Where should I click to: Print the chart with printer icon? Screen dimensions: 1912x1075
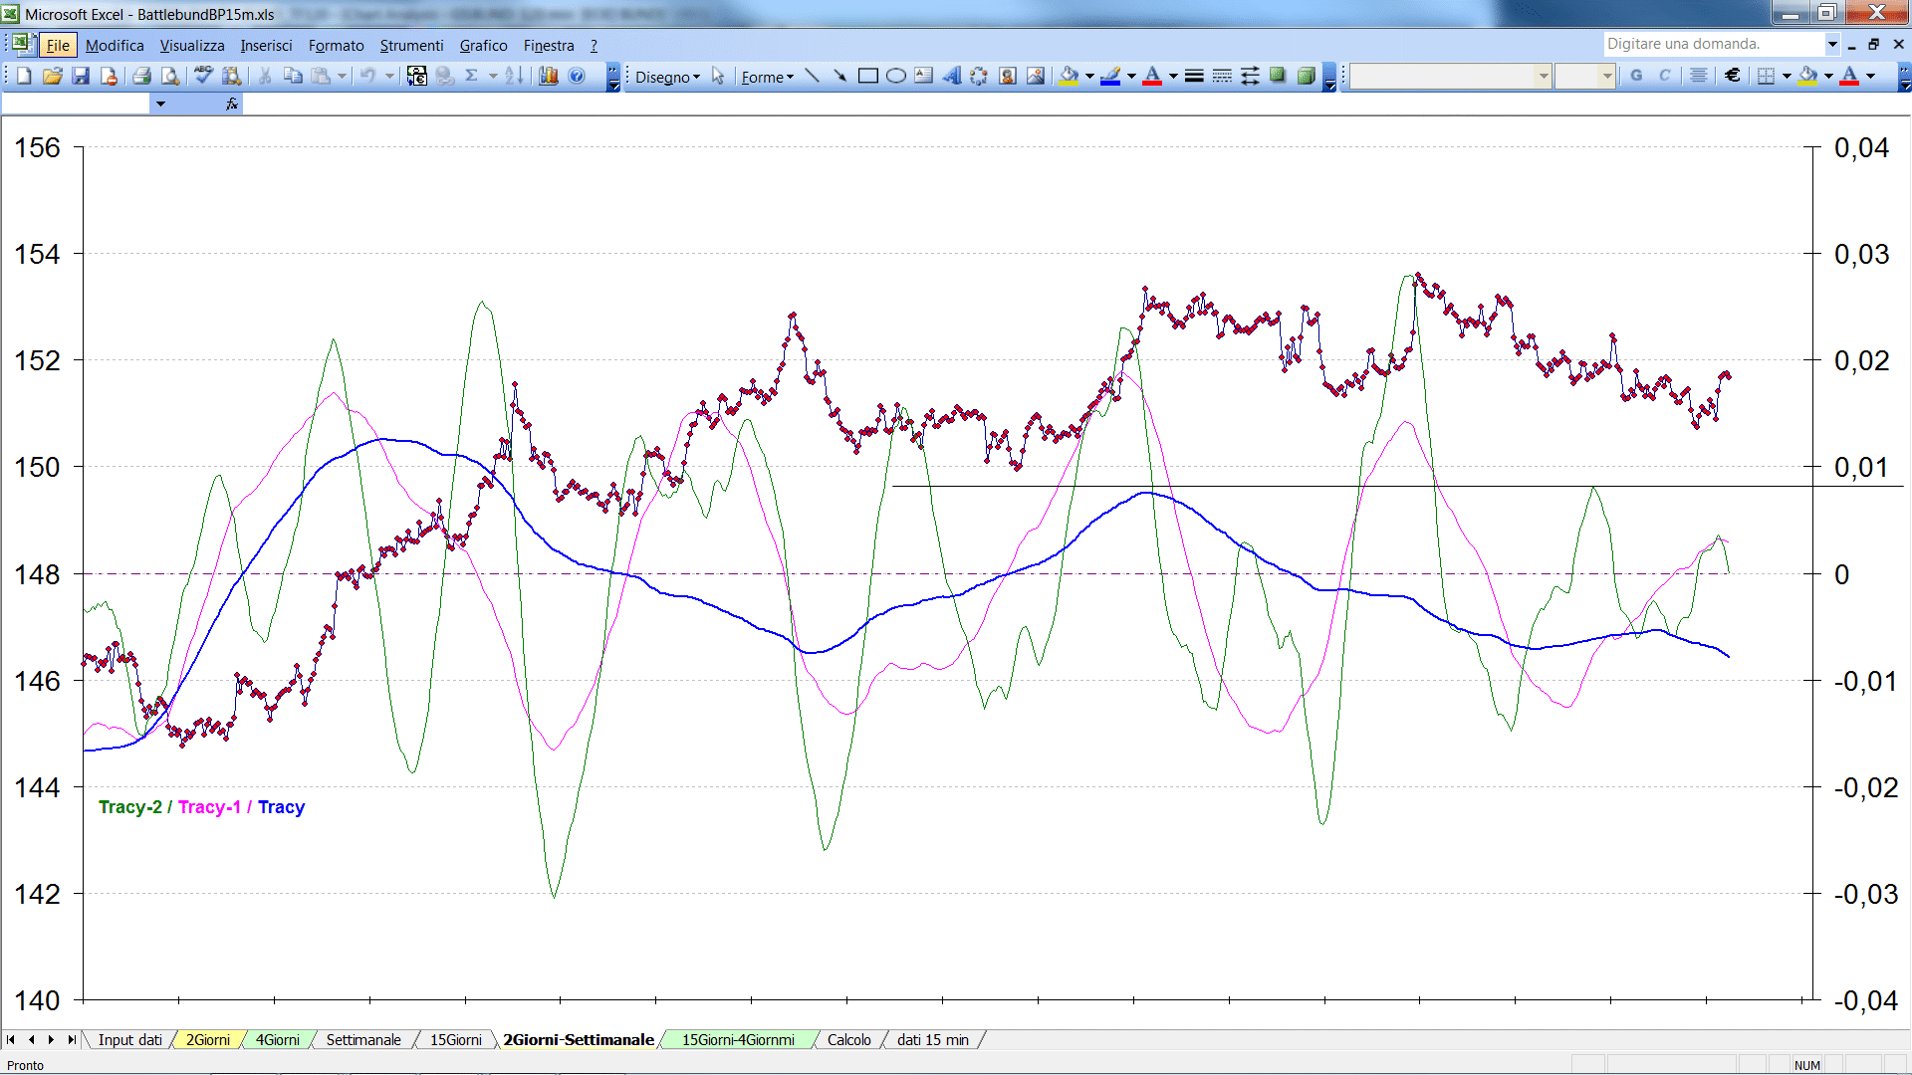(x=141, y=76)
